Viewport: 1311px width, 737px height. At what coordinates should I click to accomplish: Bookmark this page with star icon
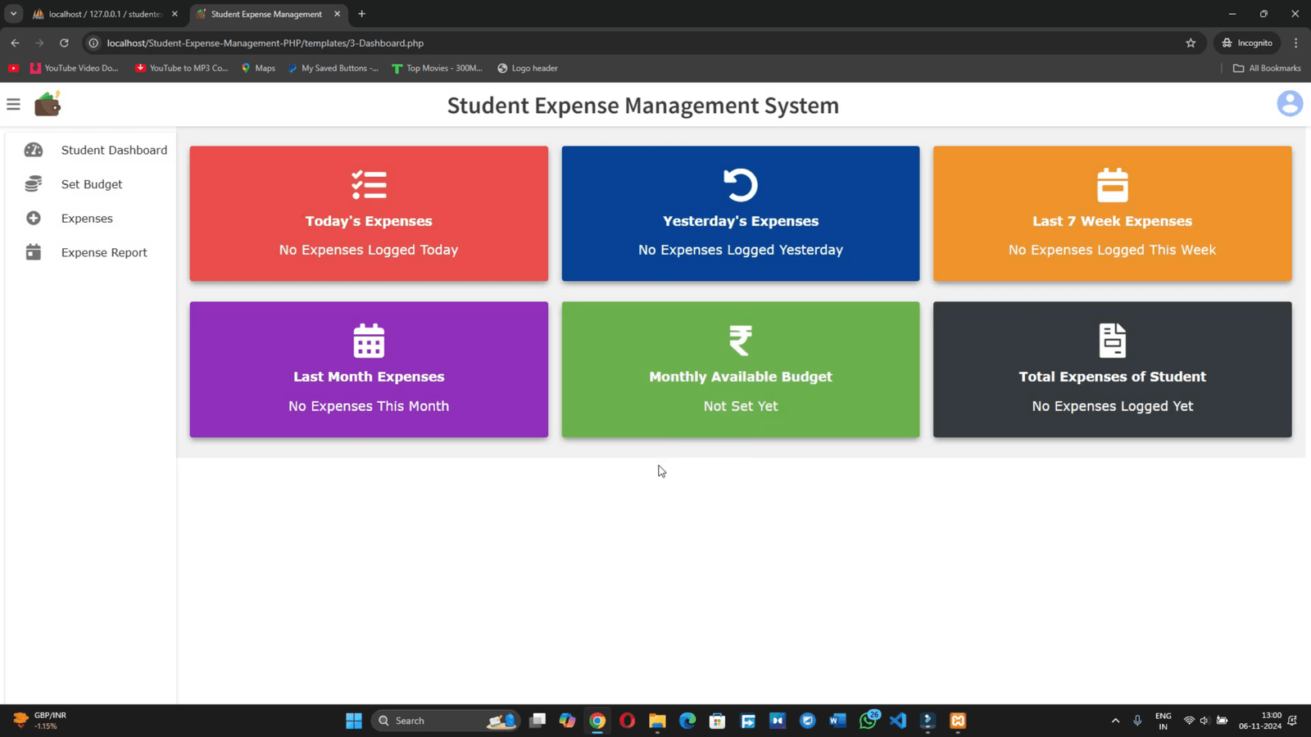coord(1191,43)
